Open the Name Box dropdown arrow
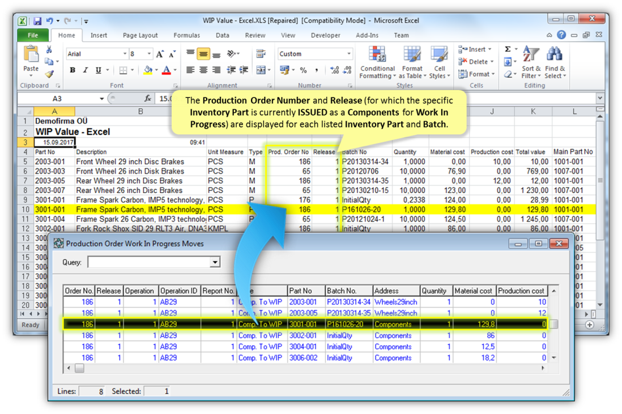 click(x=101, y=99)
